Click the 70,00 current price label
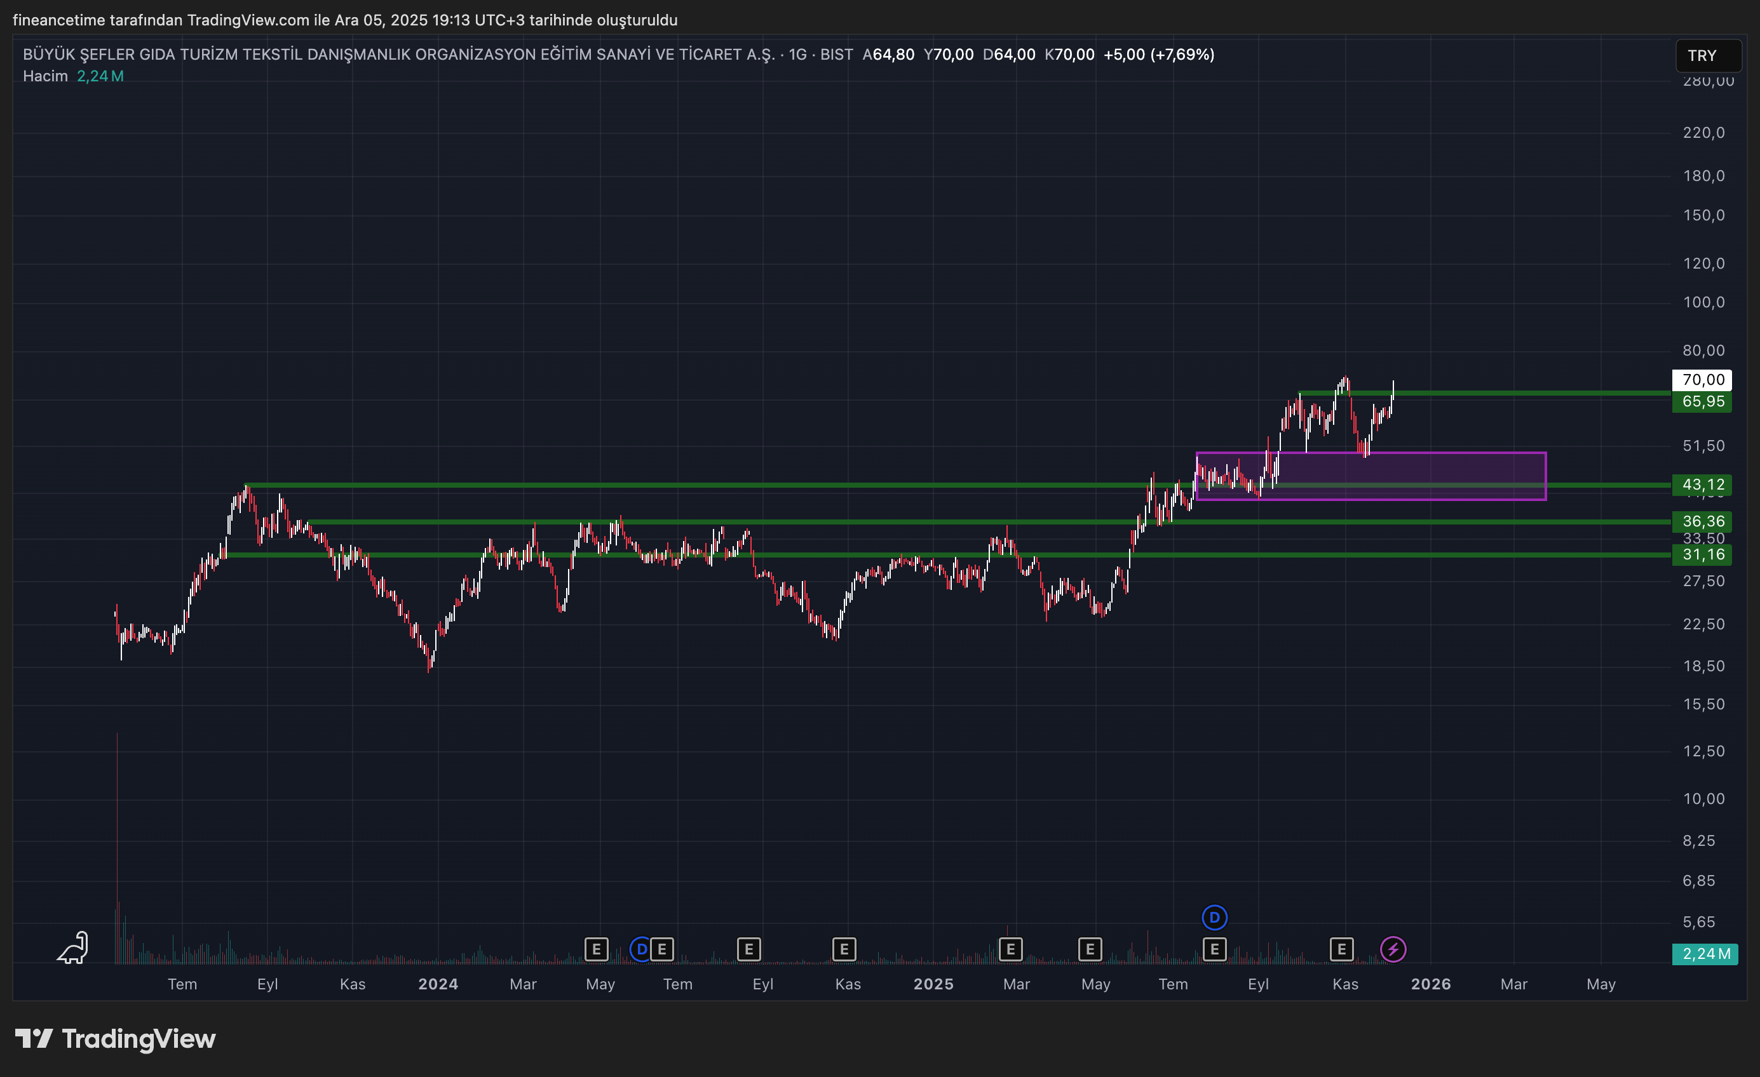This screenshot has height=1077, width=1760. [x=1702, y=380]
